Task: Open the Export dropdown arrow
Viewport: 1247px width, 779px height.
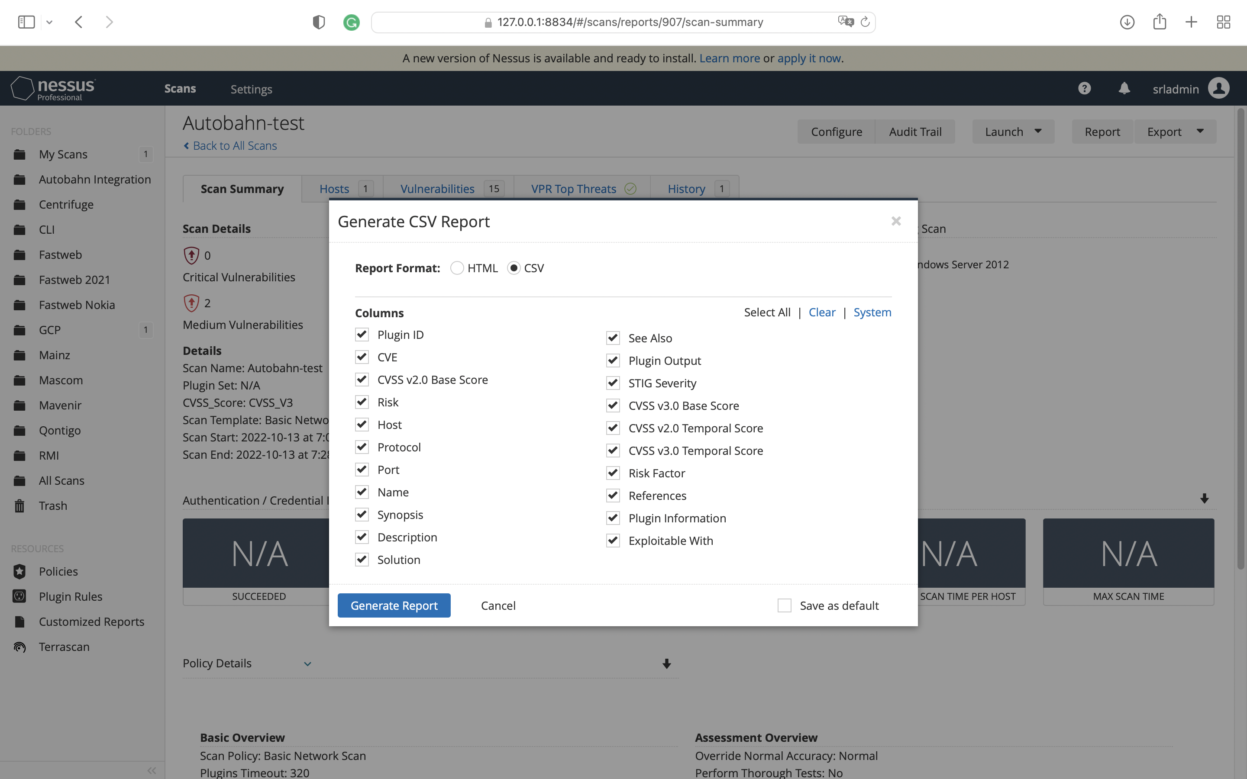Action: pyautogui.click(x=1200, y=132)
